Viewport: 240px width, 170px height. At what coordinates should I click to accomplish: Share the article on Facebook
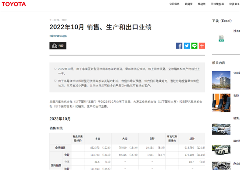tap(179, 46)
